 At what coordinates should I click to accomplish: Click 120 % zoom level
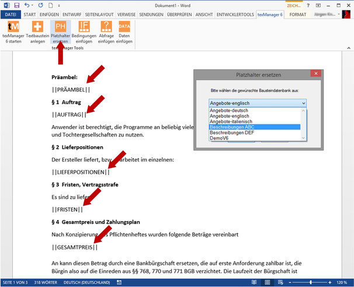click(342, 282)
